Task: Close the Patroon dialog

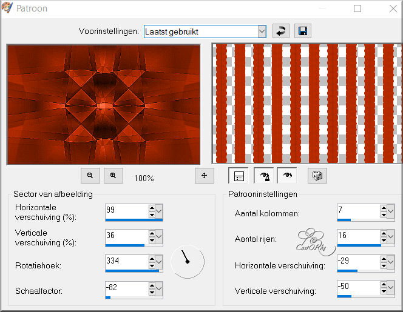Action: point(393,8)
